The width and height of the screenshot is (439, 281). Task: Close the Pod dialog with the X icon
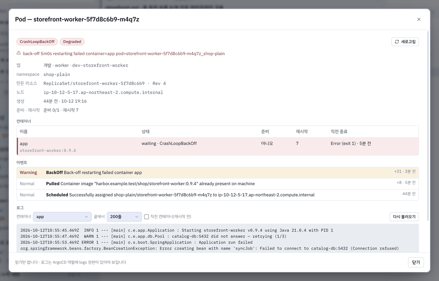419,19
